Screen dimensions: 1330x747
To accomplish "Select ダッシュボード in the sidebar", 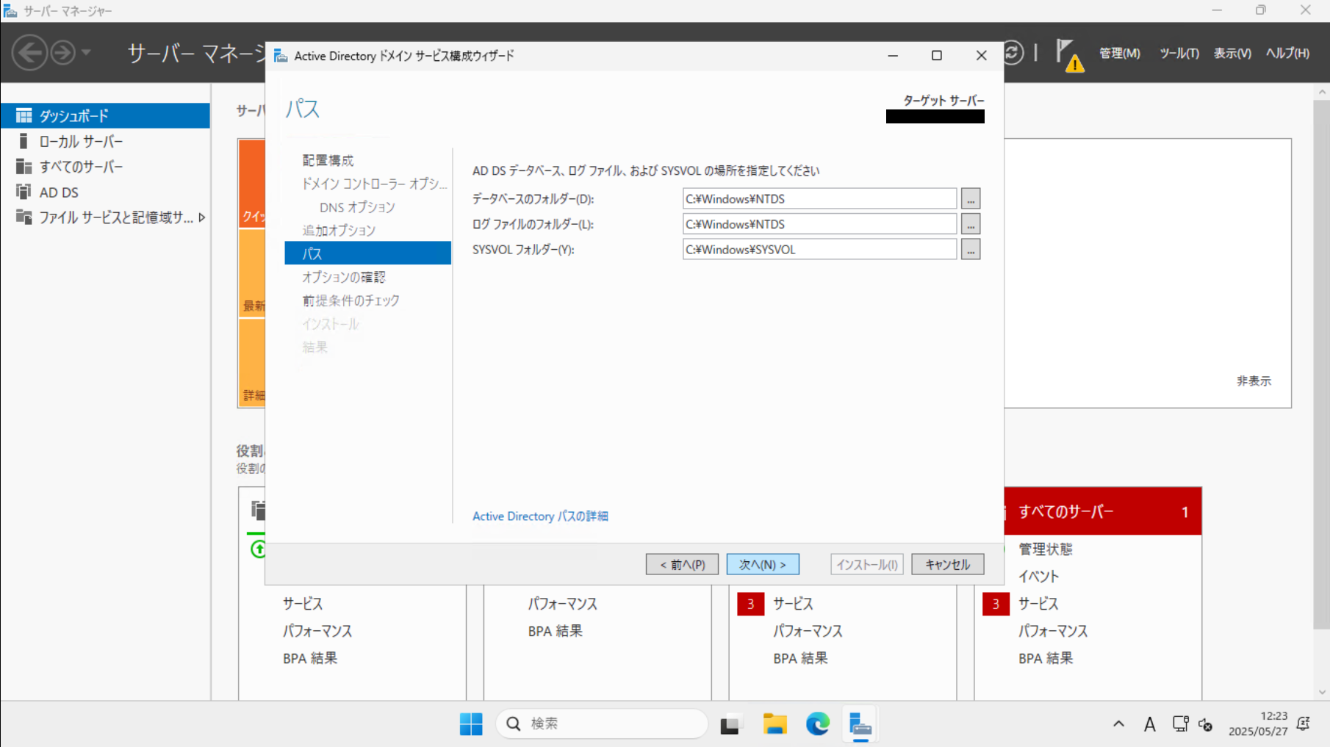I will tap(105, 115).
